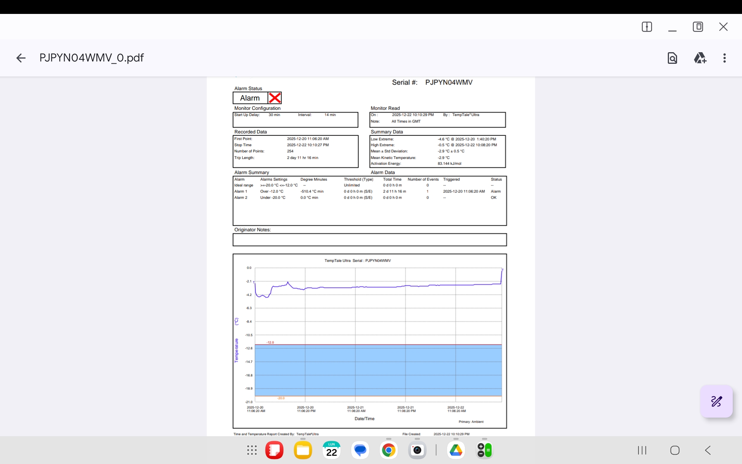This screenshot has width=742, height=464.
Task: Launch Chrome from the taskbar
Action: pyautogui.click(x=389, y=450)
